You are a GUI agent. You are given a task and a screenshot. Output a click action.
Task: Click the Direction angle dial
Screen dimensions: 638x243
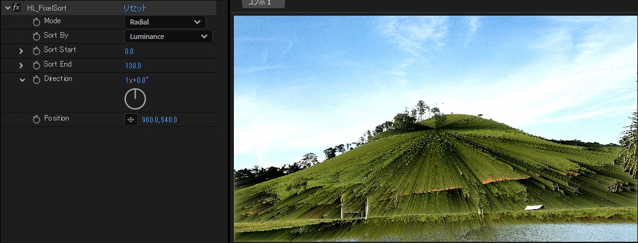(135, 99)
